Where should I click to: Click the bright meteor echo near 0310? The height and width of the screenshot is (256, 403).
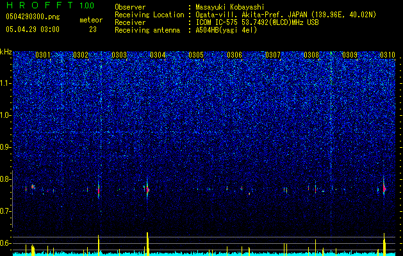[384, 188]
